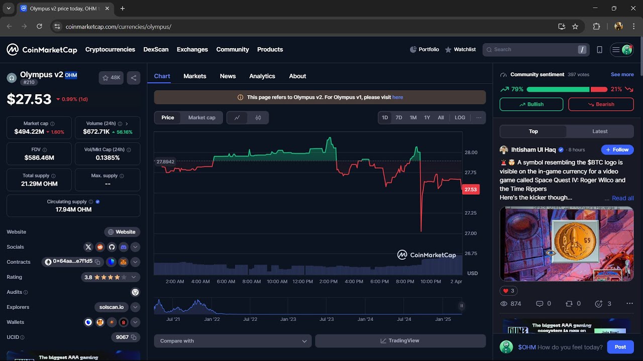Screen dimensions: 643x361
Task: Expand the Contracts row chevron
Action: pyautogui.click(x=135, y=262)
